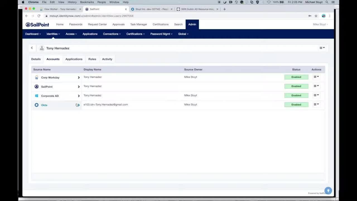Screen dimensions: 357x201
Task: Open the Identities dropdown menu
Action: [x=53, y=34]
